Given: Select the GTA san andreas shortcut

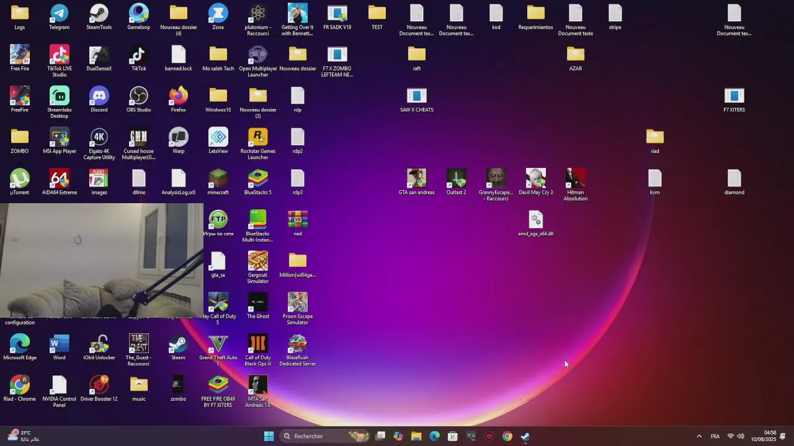Looking at the screenshot, I should [x=417, y=182].
